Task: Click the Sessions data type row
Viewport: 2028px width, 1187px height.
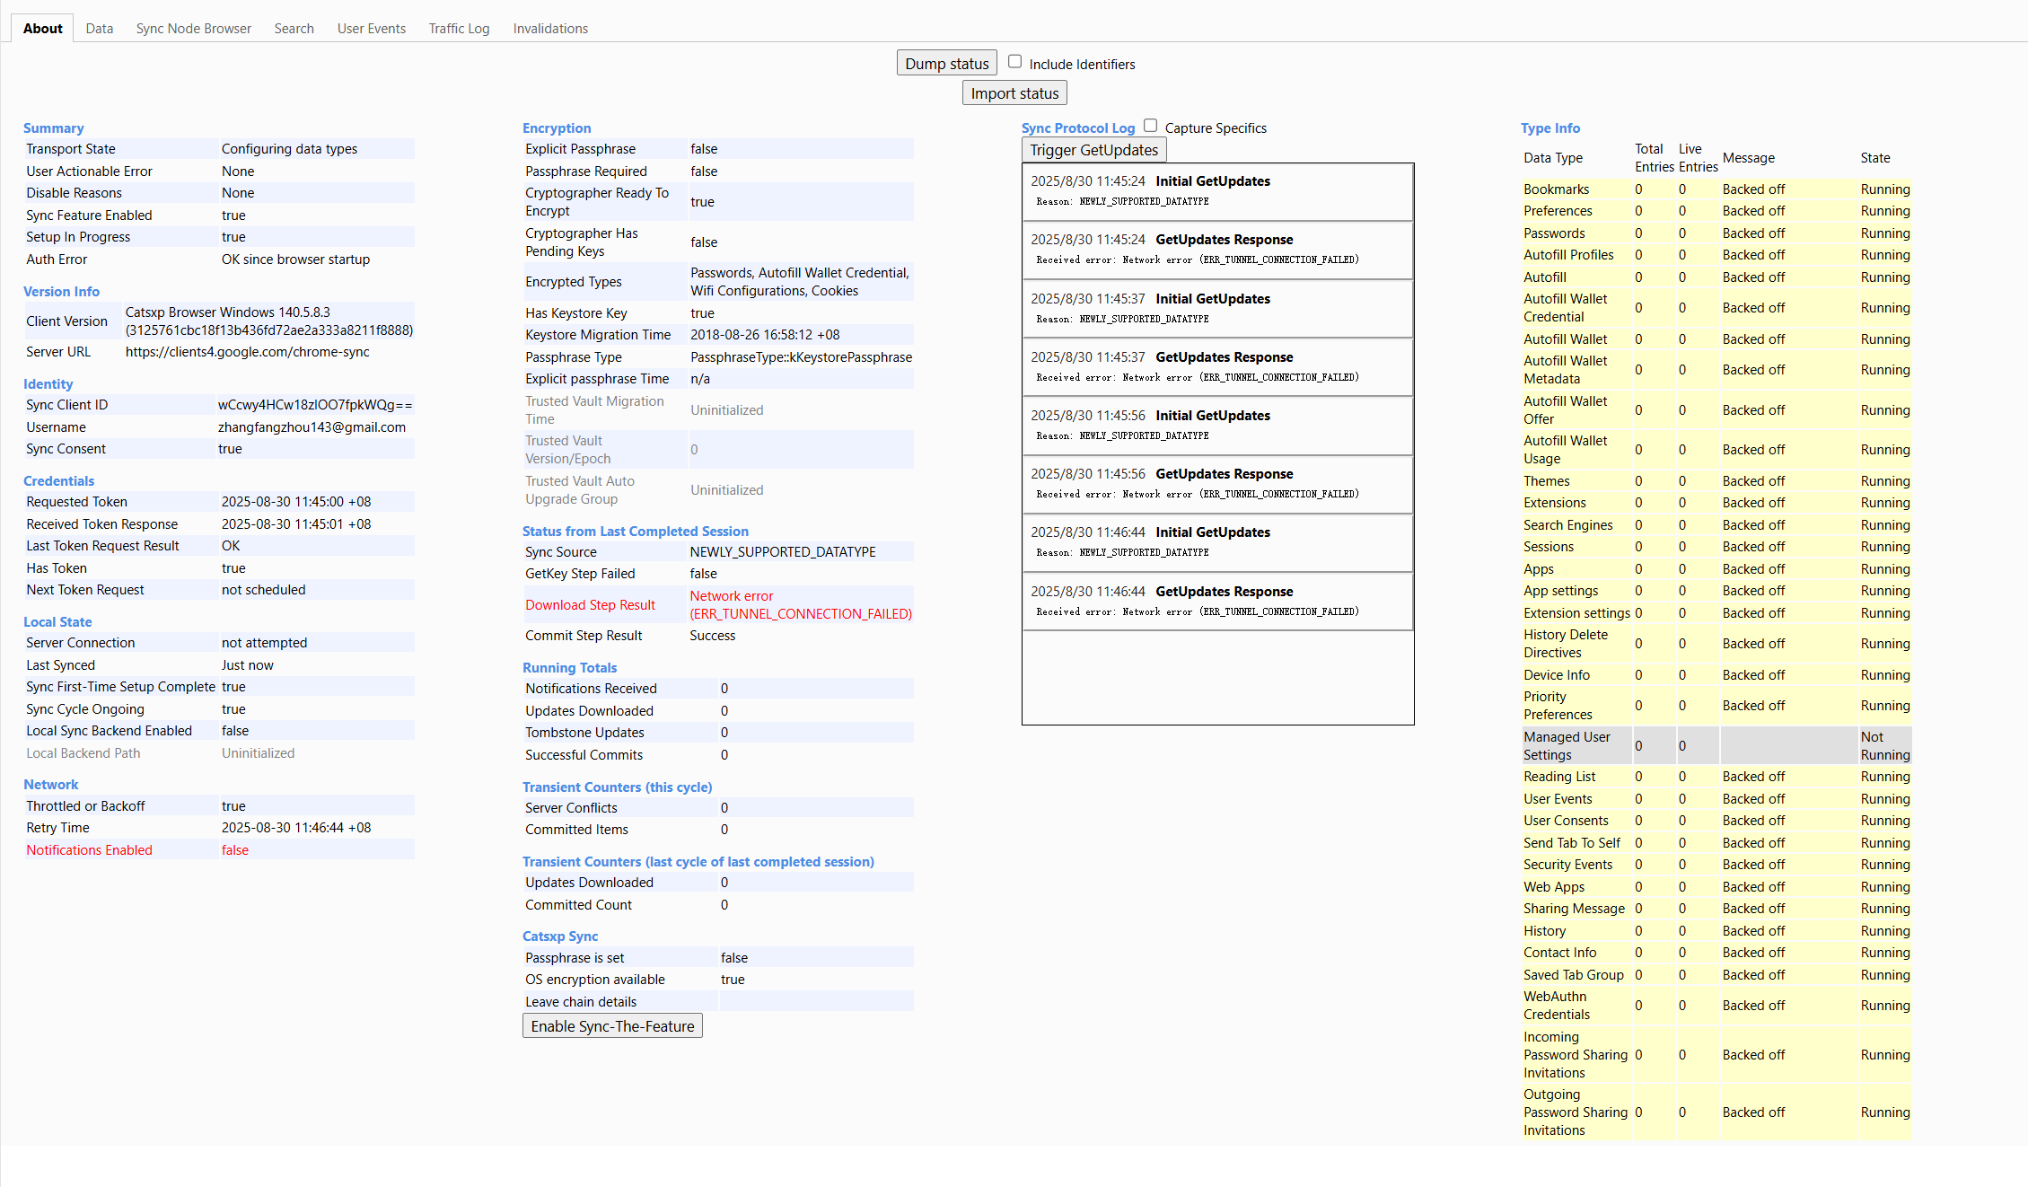Action: (x=1716, y=547)
